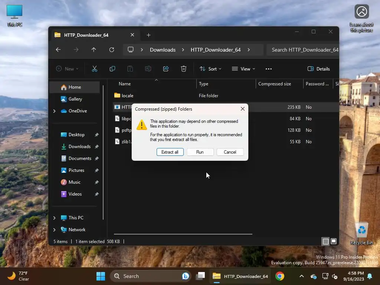The width and height of the screenshot is (380, 285).
Task: Click the Run button in the dialog
Action: (200, 152)
